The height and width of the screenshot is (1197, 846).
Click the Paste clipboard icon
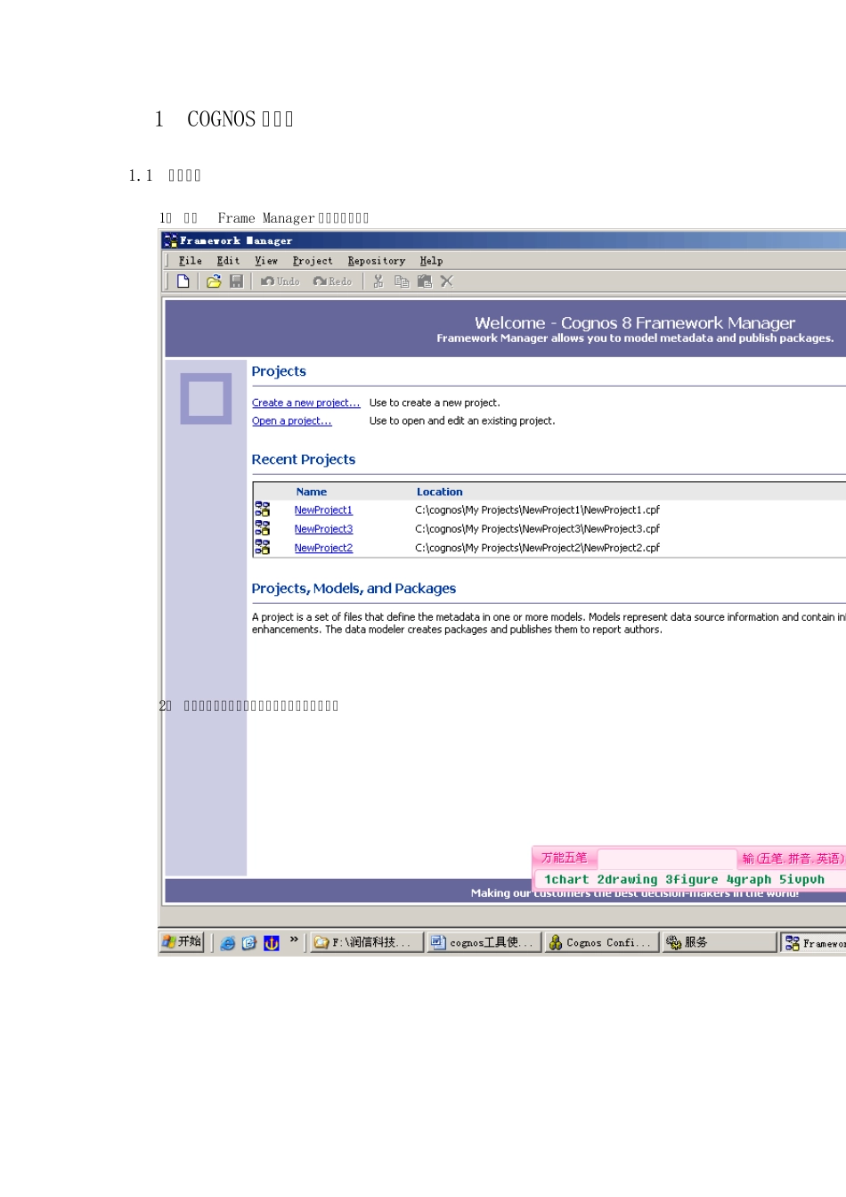click(x=425, y=281)
